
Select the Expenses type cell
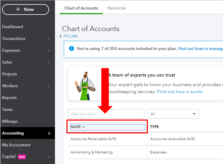[158, 152]
